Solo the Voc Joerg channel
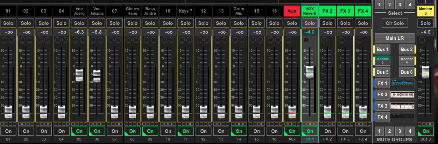This screenshot has height=144, width=438. pyautogui.click(x=79, y=23)
